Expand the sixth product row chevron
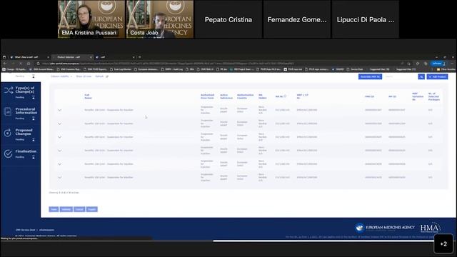457x257 pixels. (59, 177)
